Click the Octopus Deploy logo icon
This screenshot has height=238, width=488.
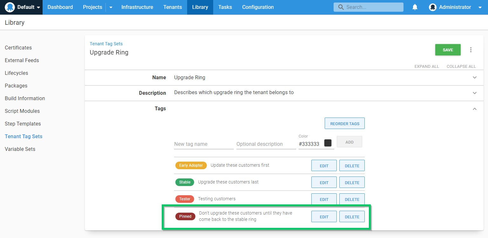[10, 7]
